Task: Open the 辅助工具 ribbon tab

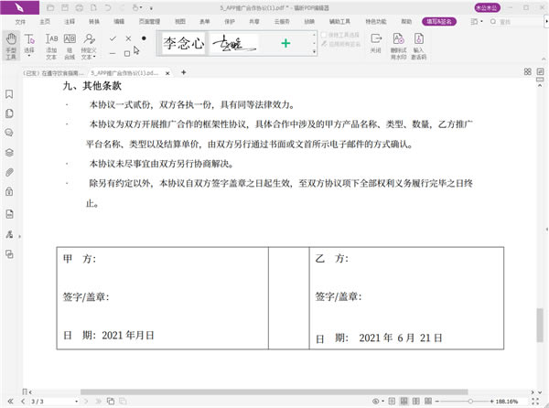Action: [x=339, y=22]
